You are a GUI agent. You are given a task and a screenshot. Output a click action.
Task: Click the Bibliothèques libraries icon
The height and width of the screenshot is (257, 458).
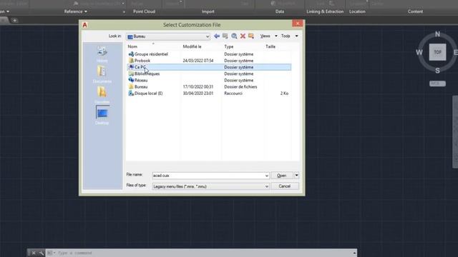point(131,74)
